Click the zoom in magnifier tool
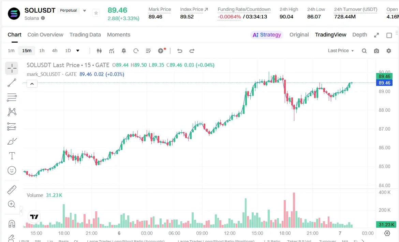 tap(12, 204)
